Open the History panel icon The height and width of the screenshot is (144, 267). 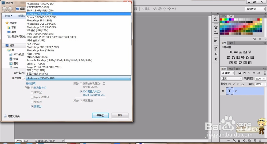(216, 49)
